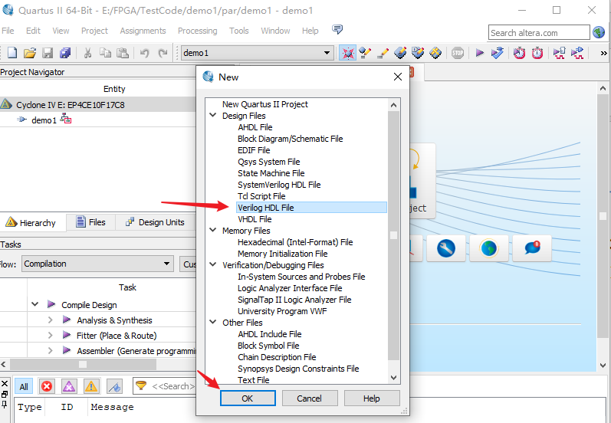The width and height of the screenshot is (611, 423).
Task: Open the Chip Planner toolbar icon
Action: [x=435, y=53]
